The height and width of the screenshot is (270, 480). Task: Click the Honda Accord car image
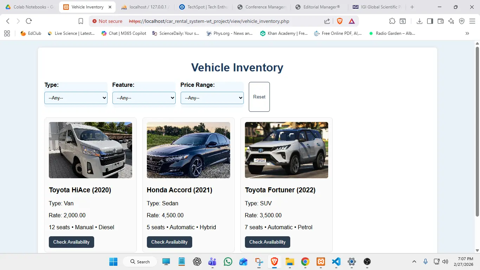188,150
